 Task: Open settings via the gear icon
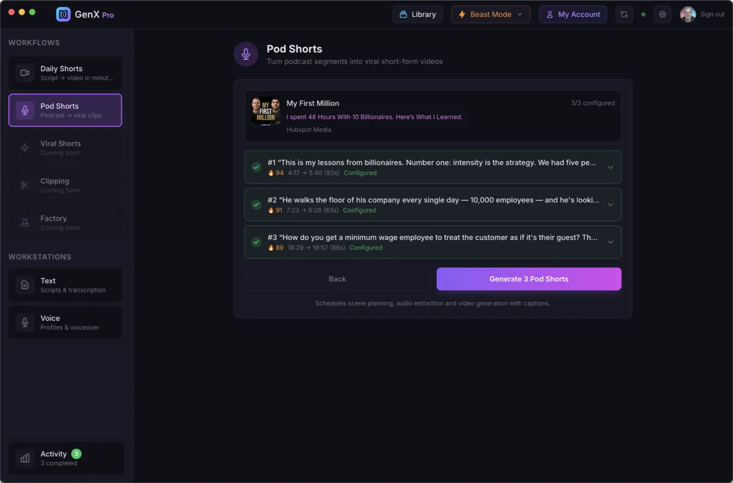(x=663, y=15)
